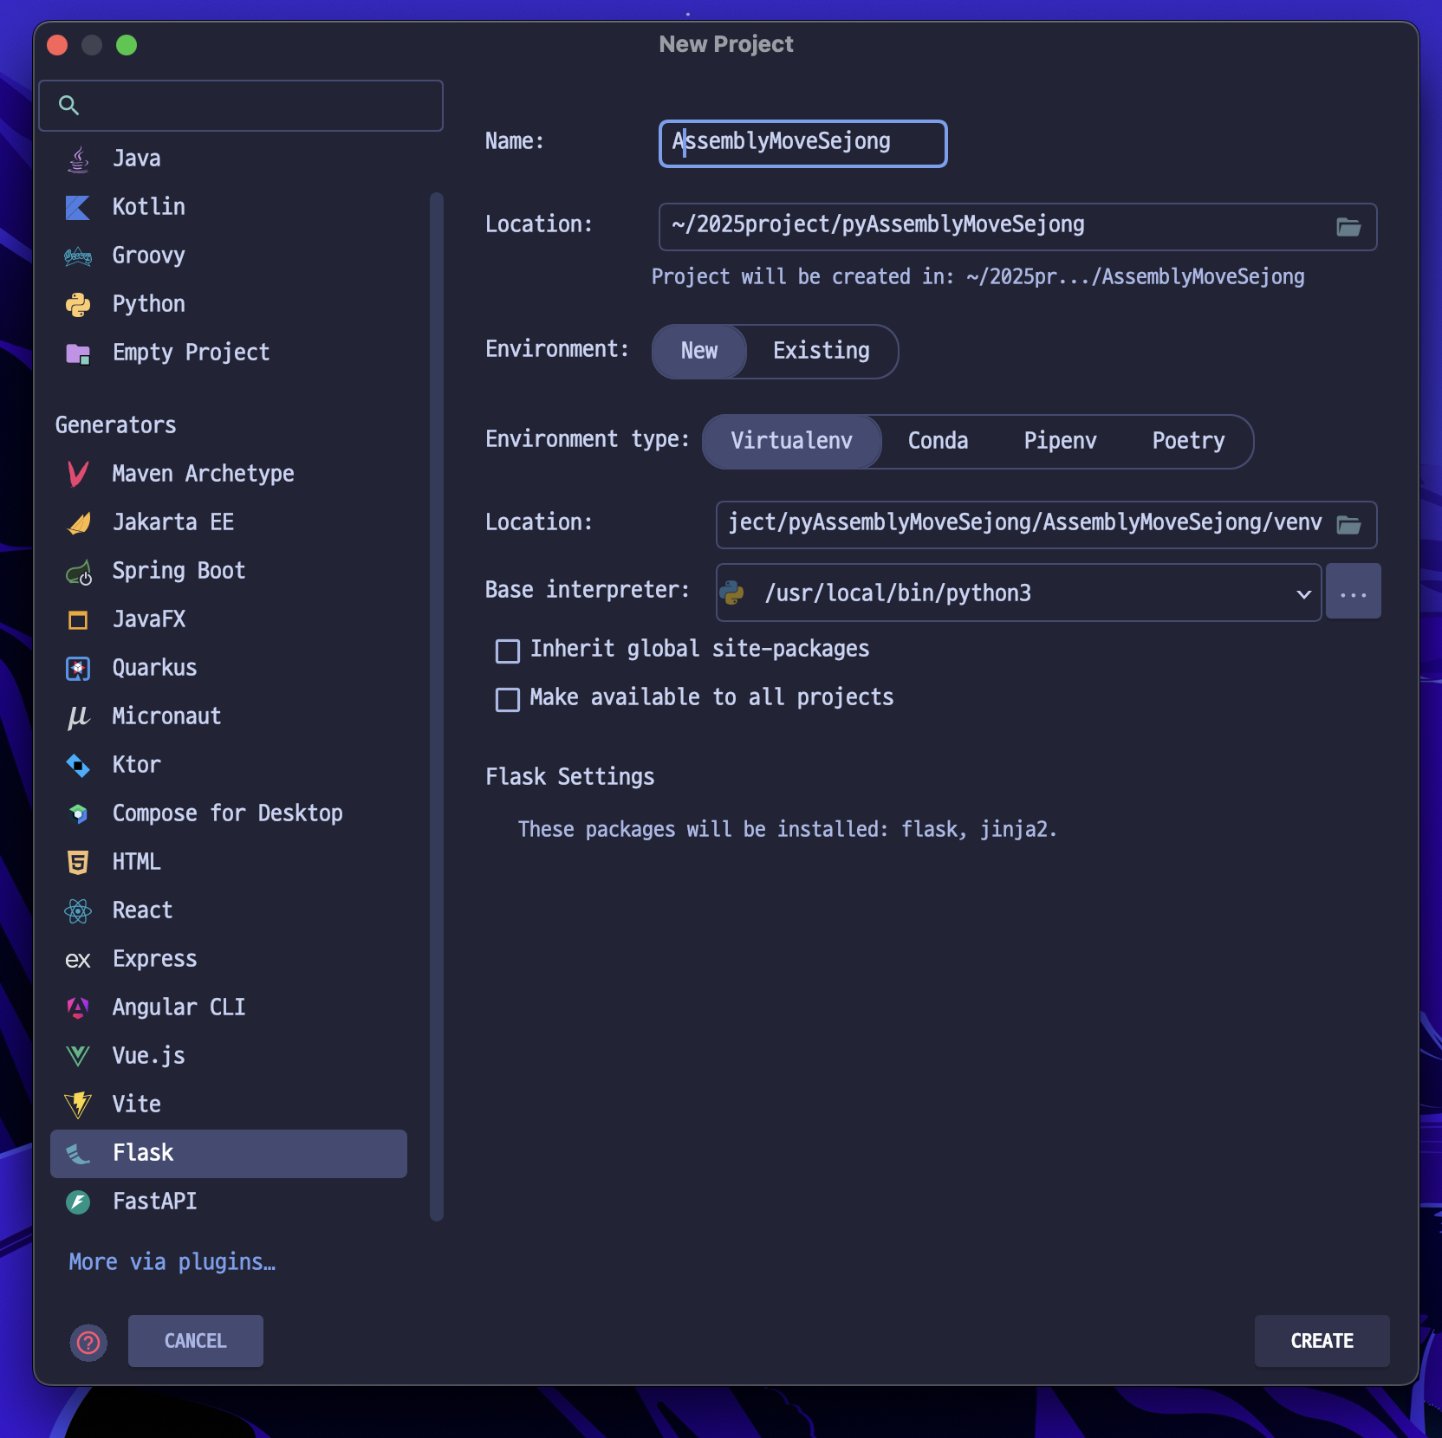Image resolution: width=1442 pixels, height=1438 pixels.
Task: Click the Java cup icon
Action: 78,159
